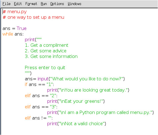
Task: Click the 'You are looking great today.' print line
Action: pyautogui.click(x=88, y=90)
